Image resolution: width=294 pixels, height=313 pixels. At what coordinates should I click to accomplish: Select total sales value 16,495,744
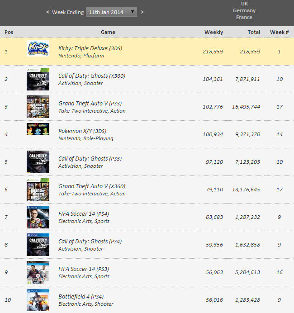(246, 107)
